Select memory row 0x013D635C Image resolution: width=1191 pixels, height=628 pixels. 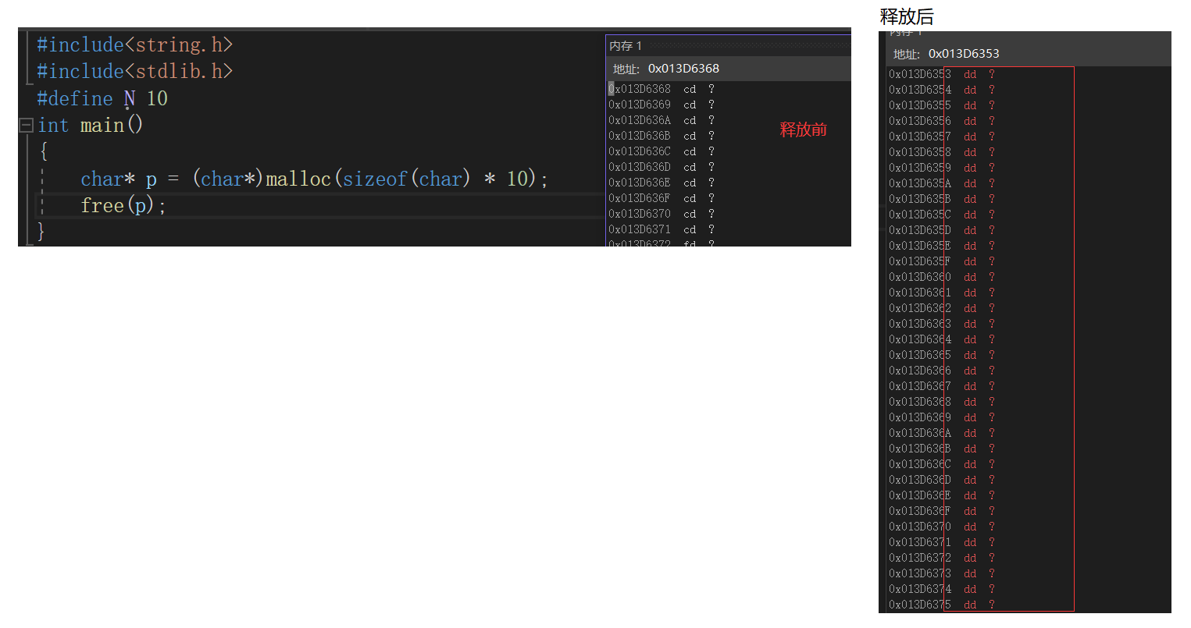pos(942,215)
